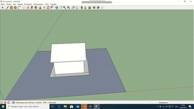
Task: Open the Камера menu
Action: 20,4
